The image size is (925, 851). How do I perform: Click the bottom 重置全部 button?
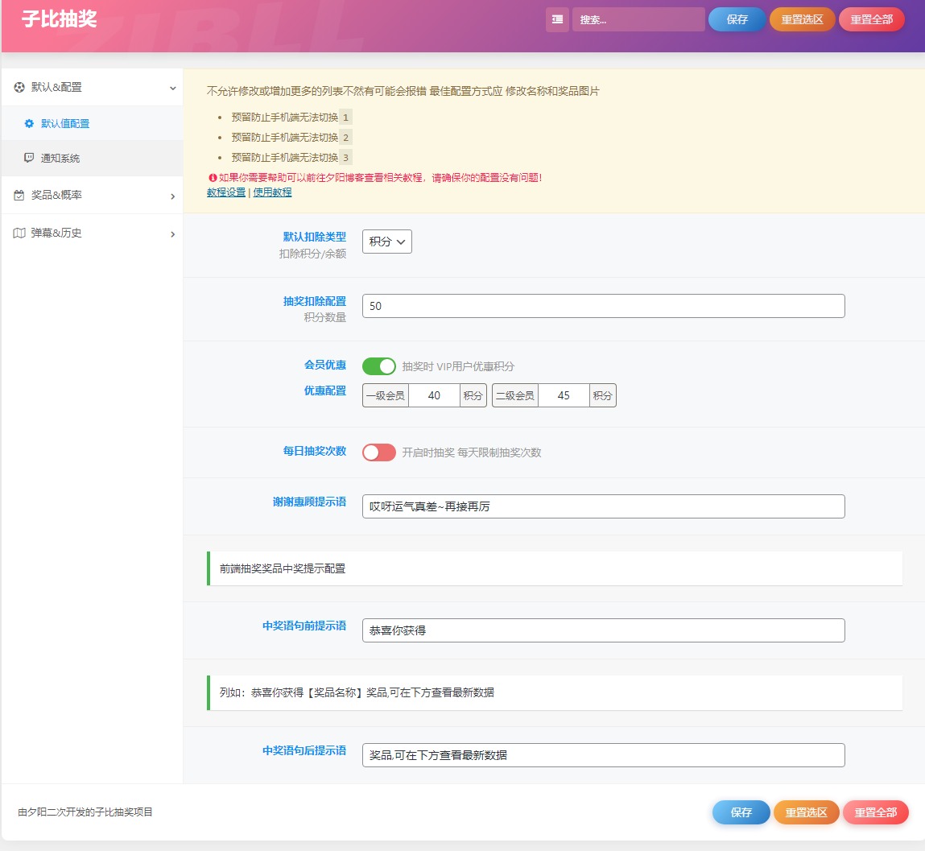pyautogui.click(x=876, y=812)
